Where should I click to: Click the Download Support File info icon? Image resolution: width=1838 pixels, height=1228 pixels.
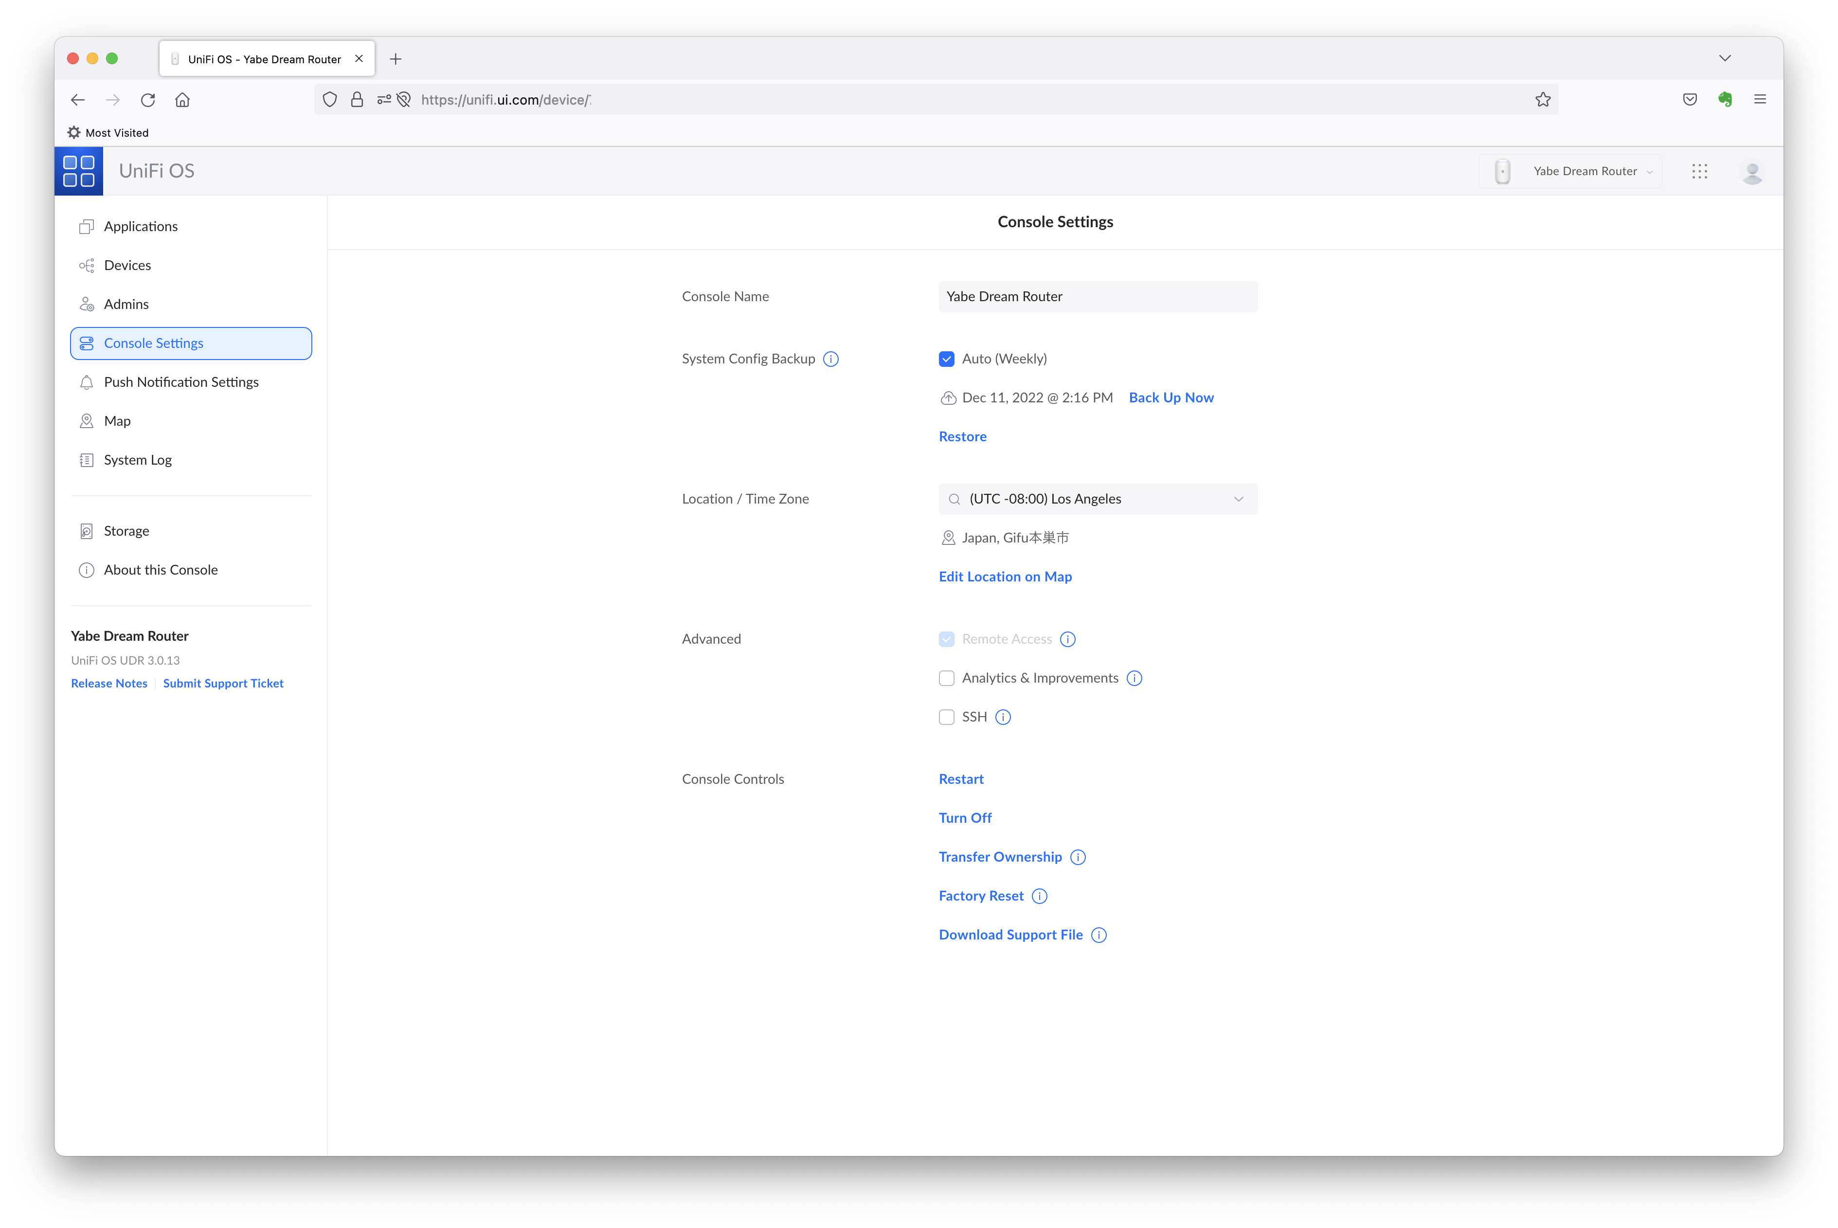click(x=1099, y=935)
